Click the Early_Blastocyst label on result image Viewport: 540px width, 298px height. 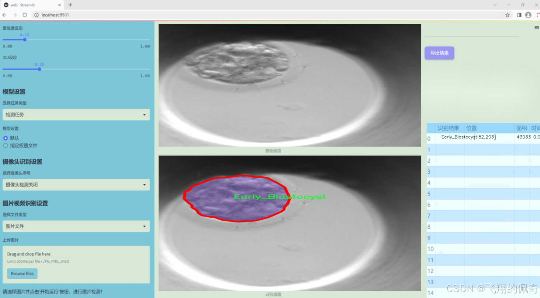tap(280, 197)
